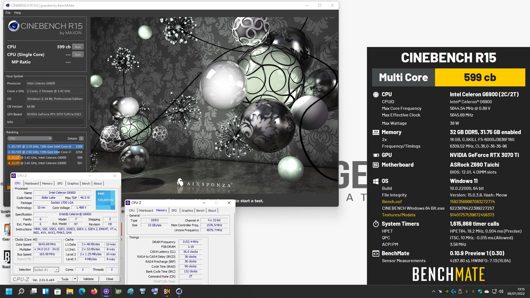The height and width of the screenshot is (298, 530).
Task: Open About tab in the CPU-Z CPU window
Action: [98, 183]
